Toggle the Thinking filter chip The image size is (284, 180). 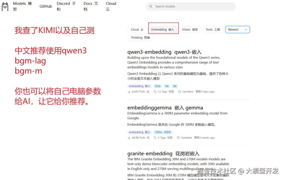pos(140,38)
